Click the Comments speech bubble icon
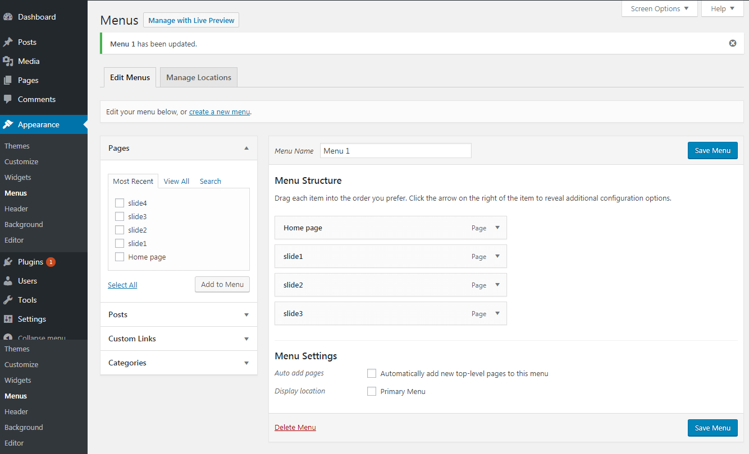The height and width of the screenshot is (454, 749). click(8, 99)
